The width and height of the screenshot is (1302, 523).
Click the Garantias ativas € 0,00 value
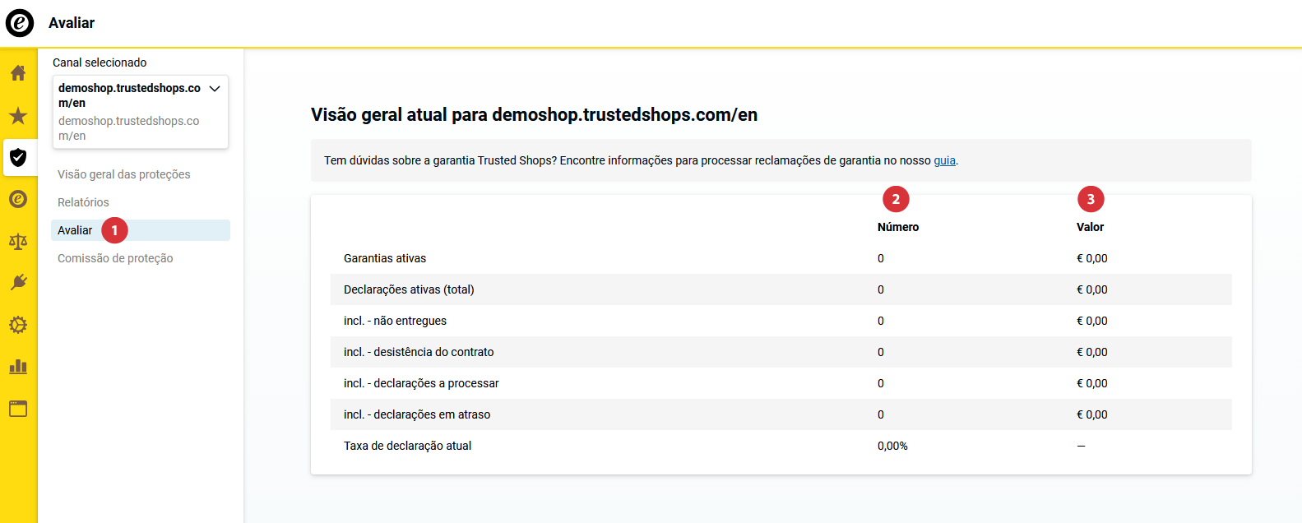[1092, 258]
